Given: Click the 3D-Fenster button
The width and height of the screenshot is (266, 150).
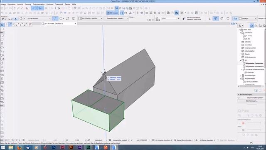Looking at the screenshot, I should pos(112,13).
